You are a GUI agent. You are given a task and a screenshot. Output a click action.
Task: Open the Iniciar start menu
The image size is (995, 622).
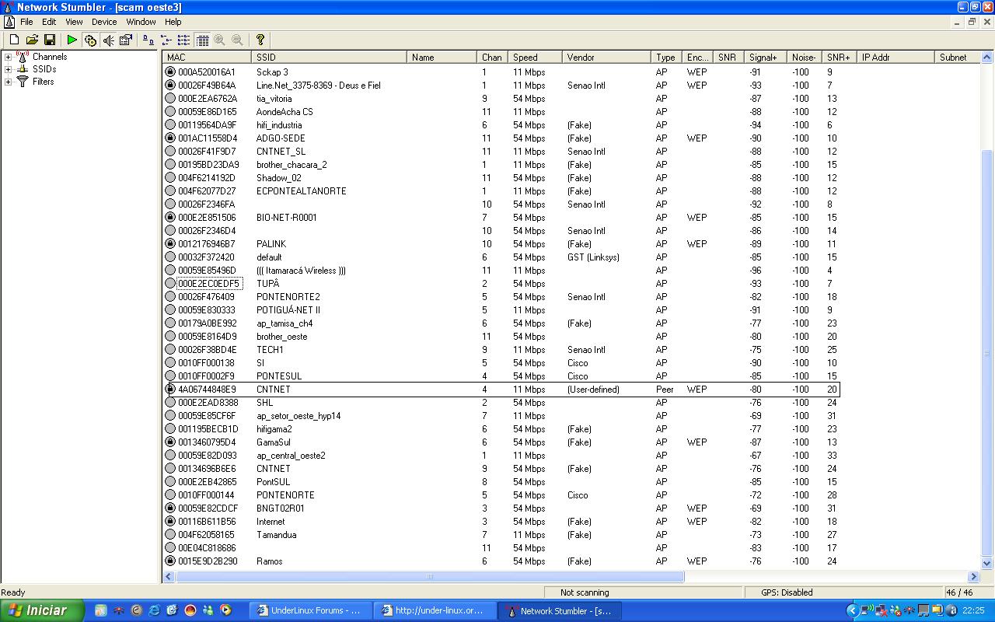pyautogui.click(x=42, y=611)
